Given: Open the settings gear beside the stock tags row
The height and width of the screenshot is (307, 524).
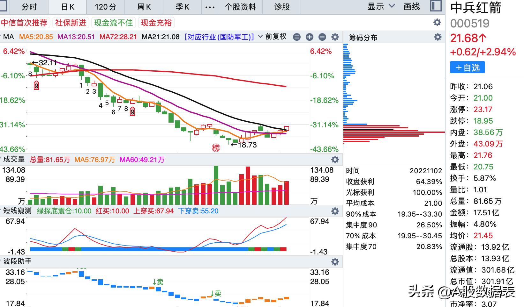Looking at the screenshot, I should click(x=437, y=23).
